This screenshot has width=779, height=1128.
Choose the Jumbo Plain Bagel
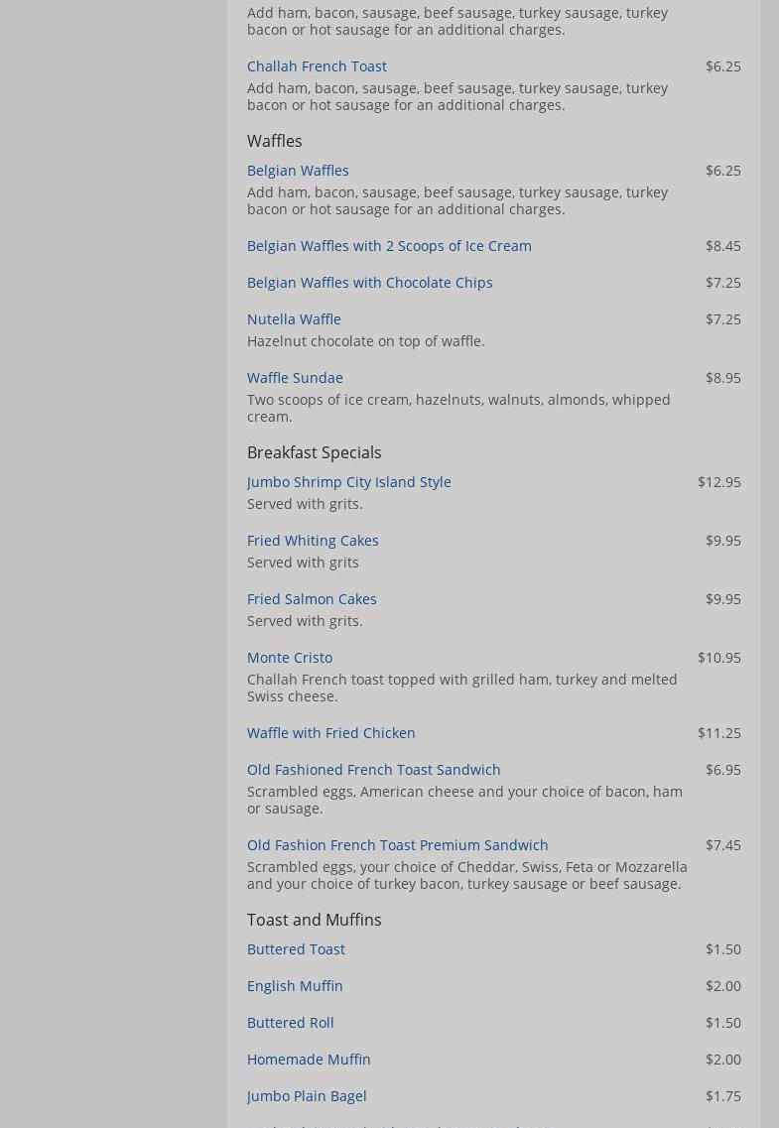(x=307, y=1096)
